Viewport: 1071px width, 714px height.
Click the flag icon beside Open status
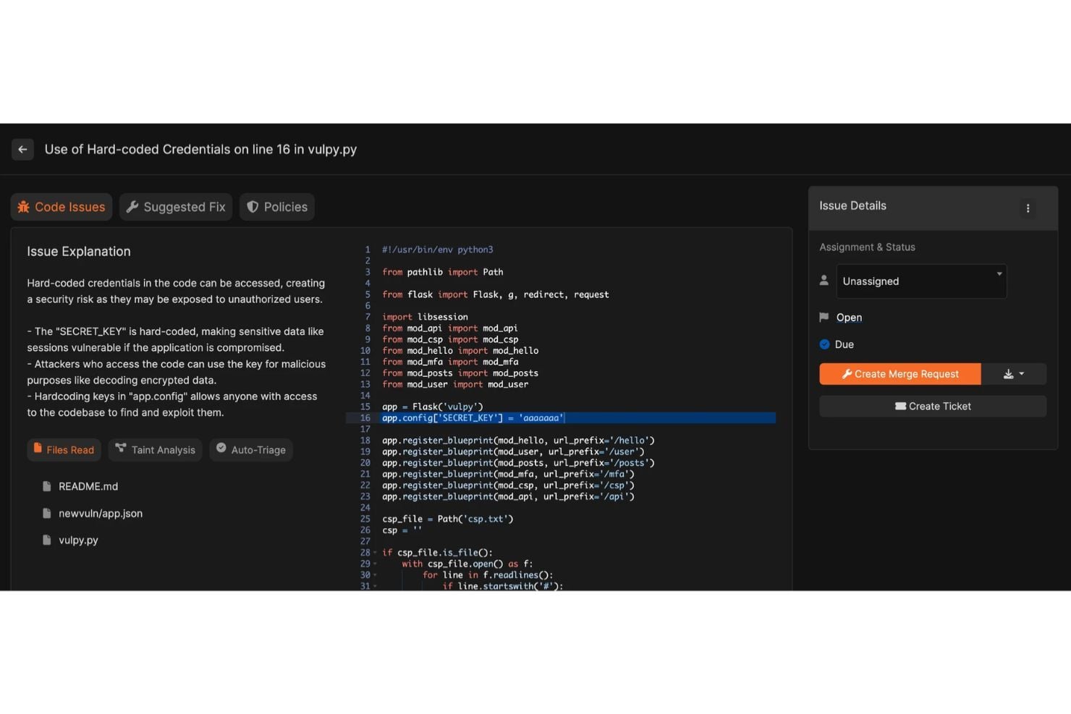tap(824, 317)
